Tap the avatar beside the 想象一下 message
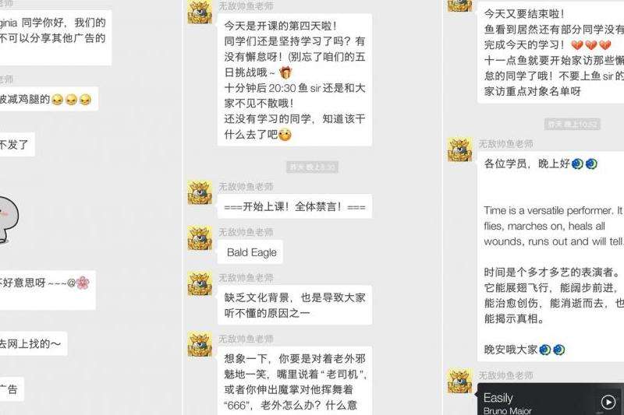Screen dimensions: 624x415 pyautogui.click(x=200, y=345)
